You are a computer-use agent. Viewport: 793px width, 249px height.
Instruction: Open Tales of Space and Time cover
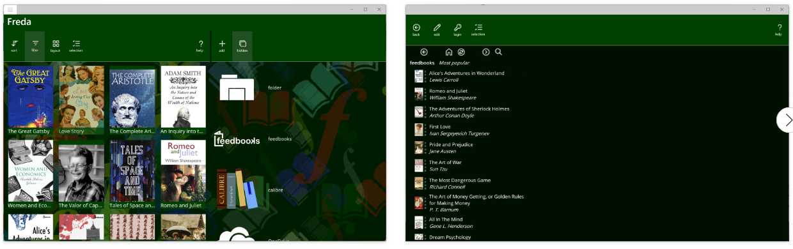[132, 171]
